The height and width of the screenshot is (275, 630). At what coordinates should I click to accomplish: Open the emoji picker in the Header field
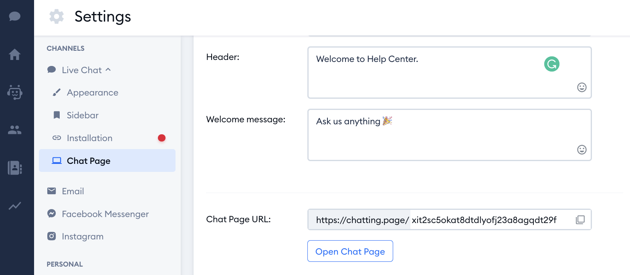582,87
